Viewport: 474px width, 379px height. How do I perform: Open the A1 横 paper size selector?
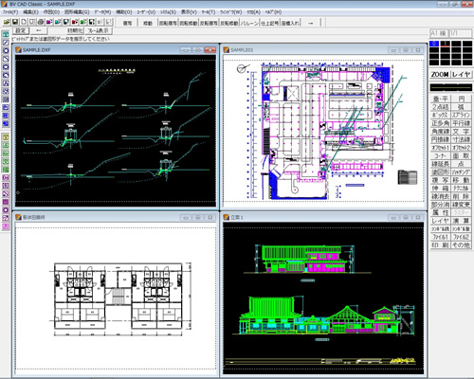coord(439,33)
